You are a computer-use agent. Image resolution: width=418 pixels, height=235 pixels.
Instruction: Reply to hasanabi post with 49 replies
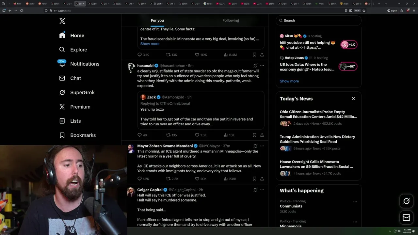(x=142, y=135)
